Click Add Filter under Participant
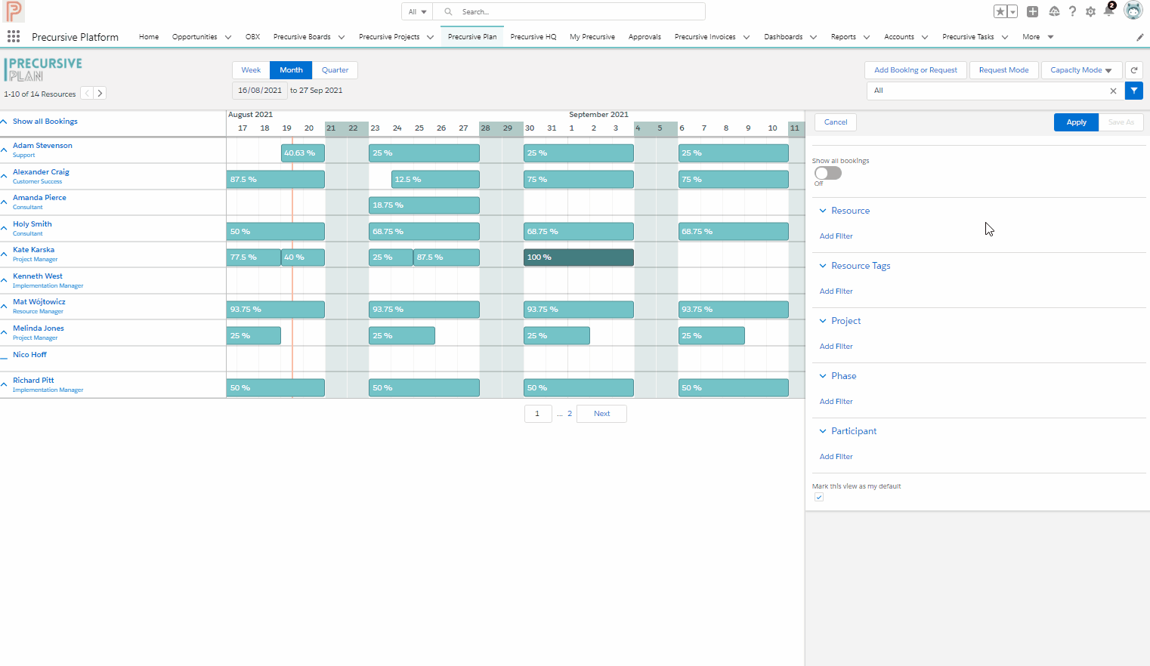The width and height of the screenshot is (1150, 666). tap(836, 457)
